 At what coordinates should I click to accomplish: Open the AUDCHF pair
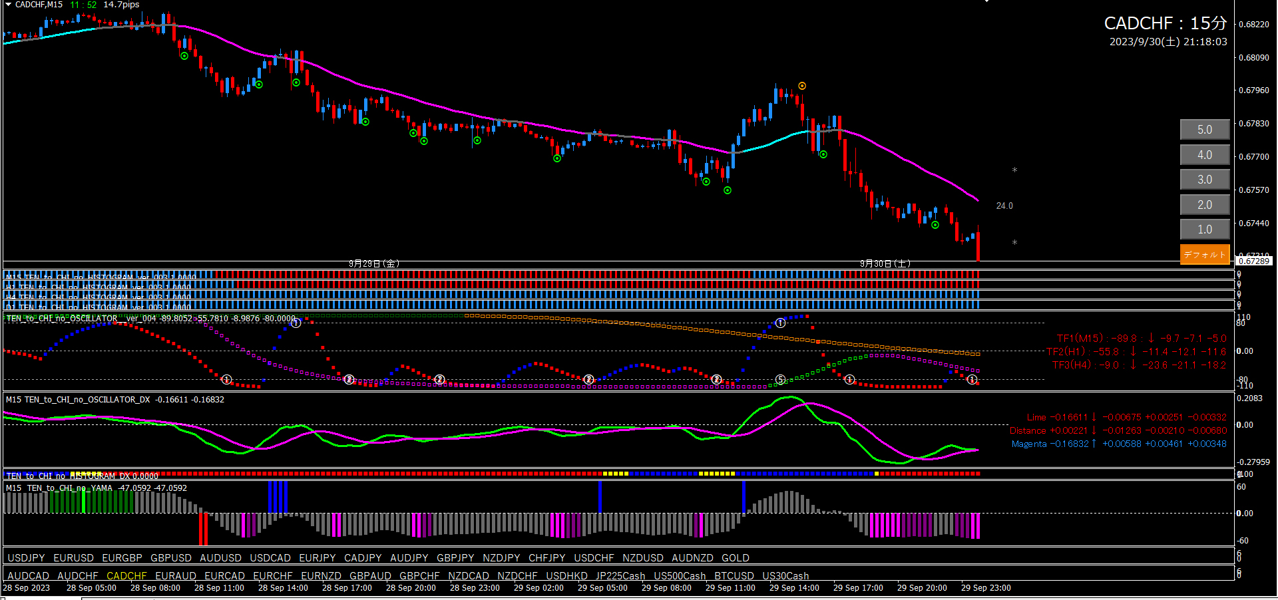tap(78, 576)
